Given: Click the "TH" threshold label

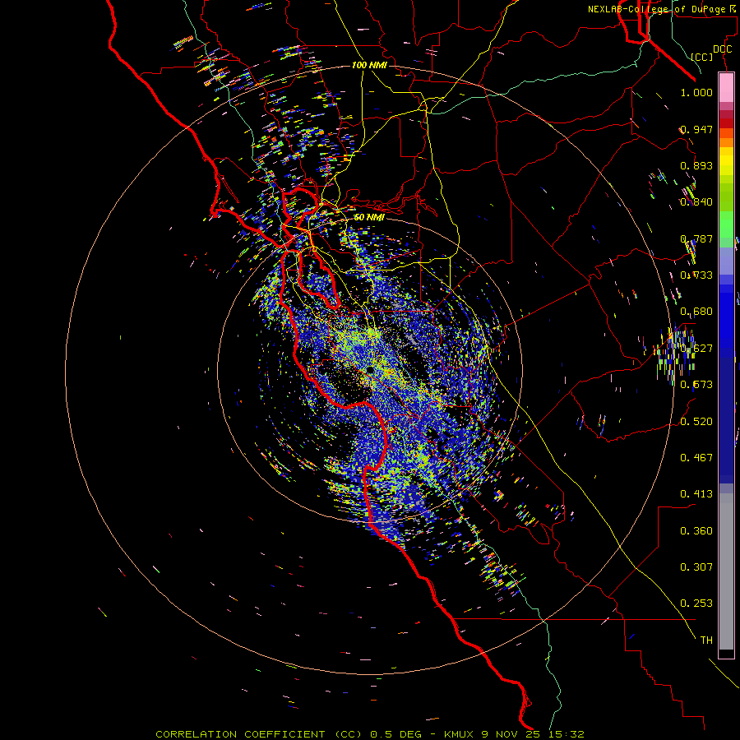Looking at the screenshot, I should pos(706,640).
